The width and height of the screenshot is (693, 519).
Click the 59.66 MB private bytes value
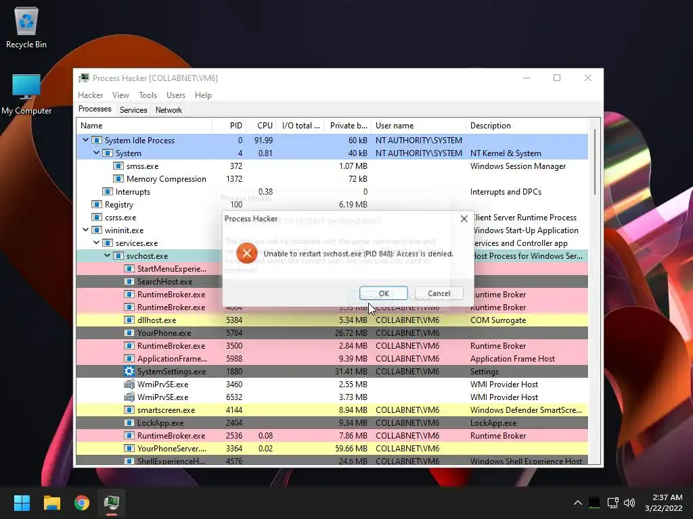[351, 449]
